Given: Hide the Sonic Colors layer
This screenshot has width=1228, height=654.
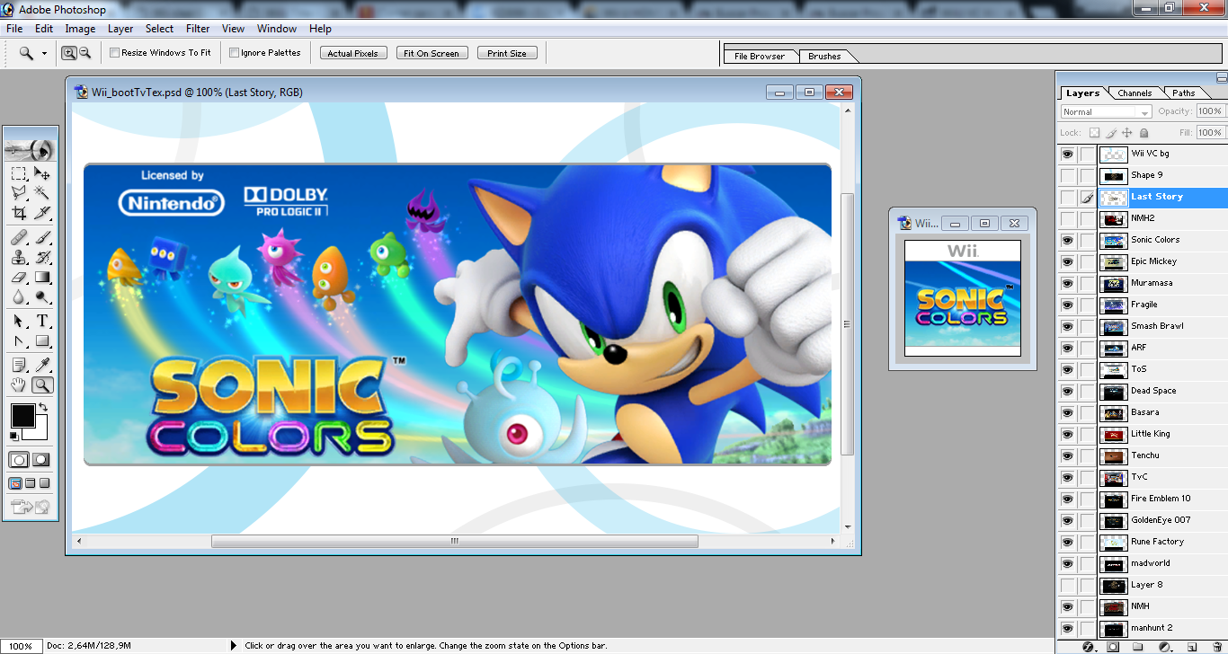Looking at the screenshot, I should click(1068, 240).
